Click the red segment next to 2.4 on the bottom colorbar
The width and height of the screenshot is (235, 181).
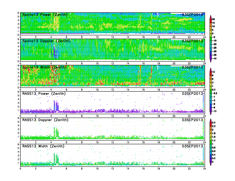tap(211, 125)
